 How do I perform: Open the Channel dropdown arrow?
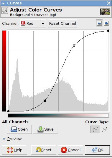click(43, 24)
